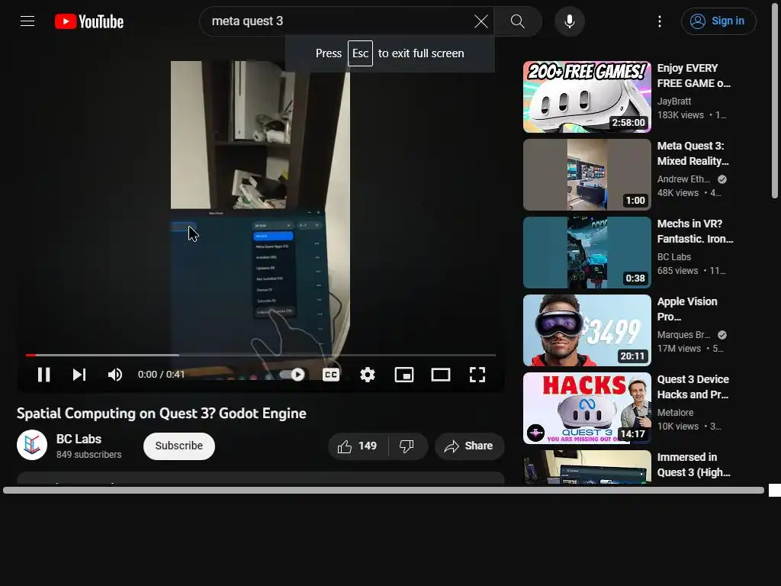
Task: Open the three-dot settings menu
Action: (660, 21)
